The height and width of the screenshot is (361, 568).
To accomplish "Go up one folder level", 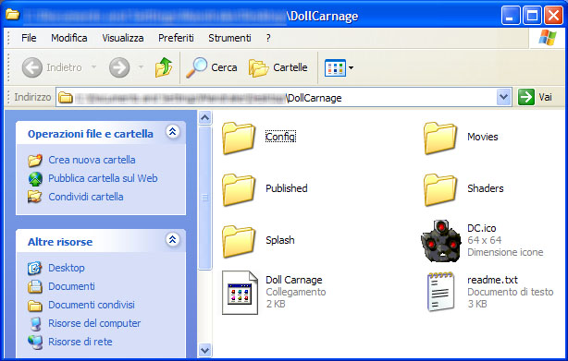I will [164, 67].
